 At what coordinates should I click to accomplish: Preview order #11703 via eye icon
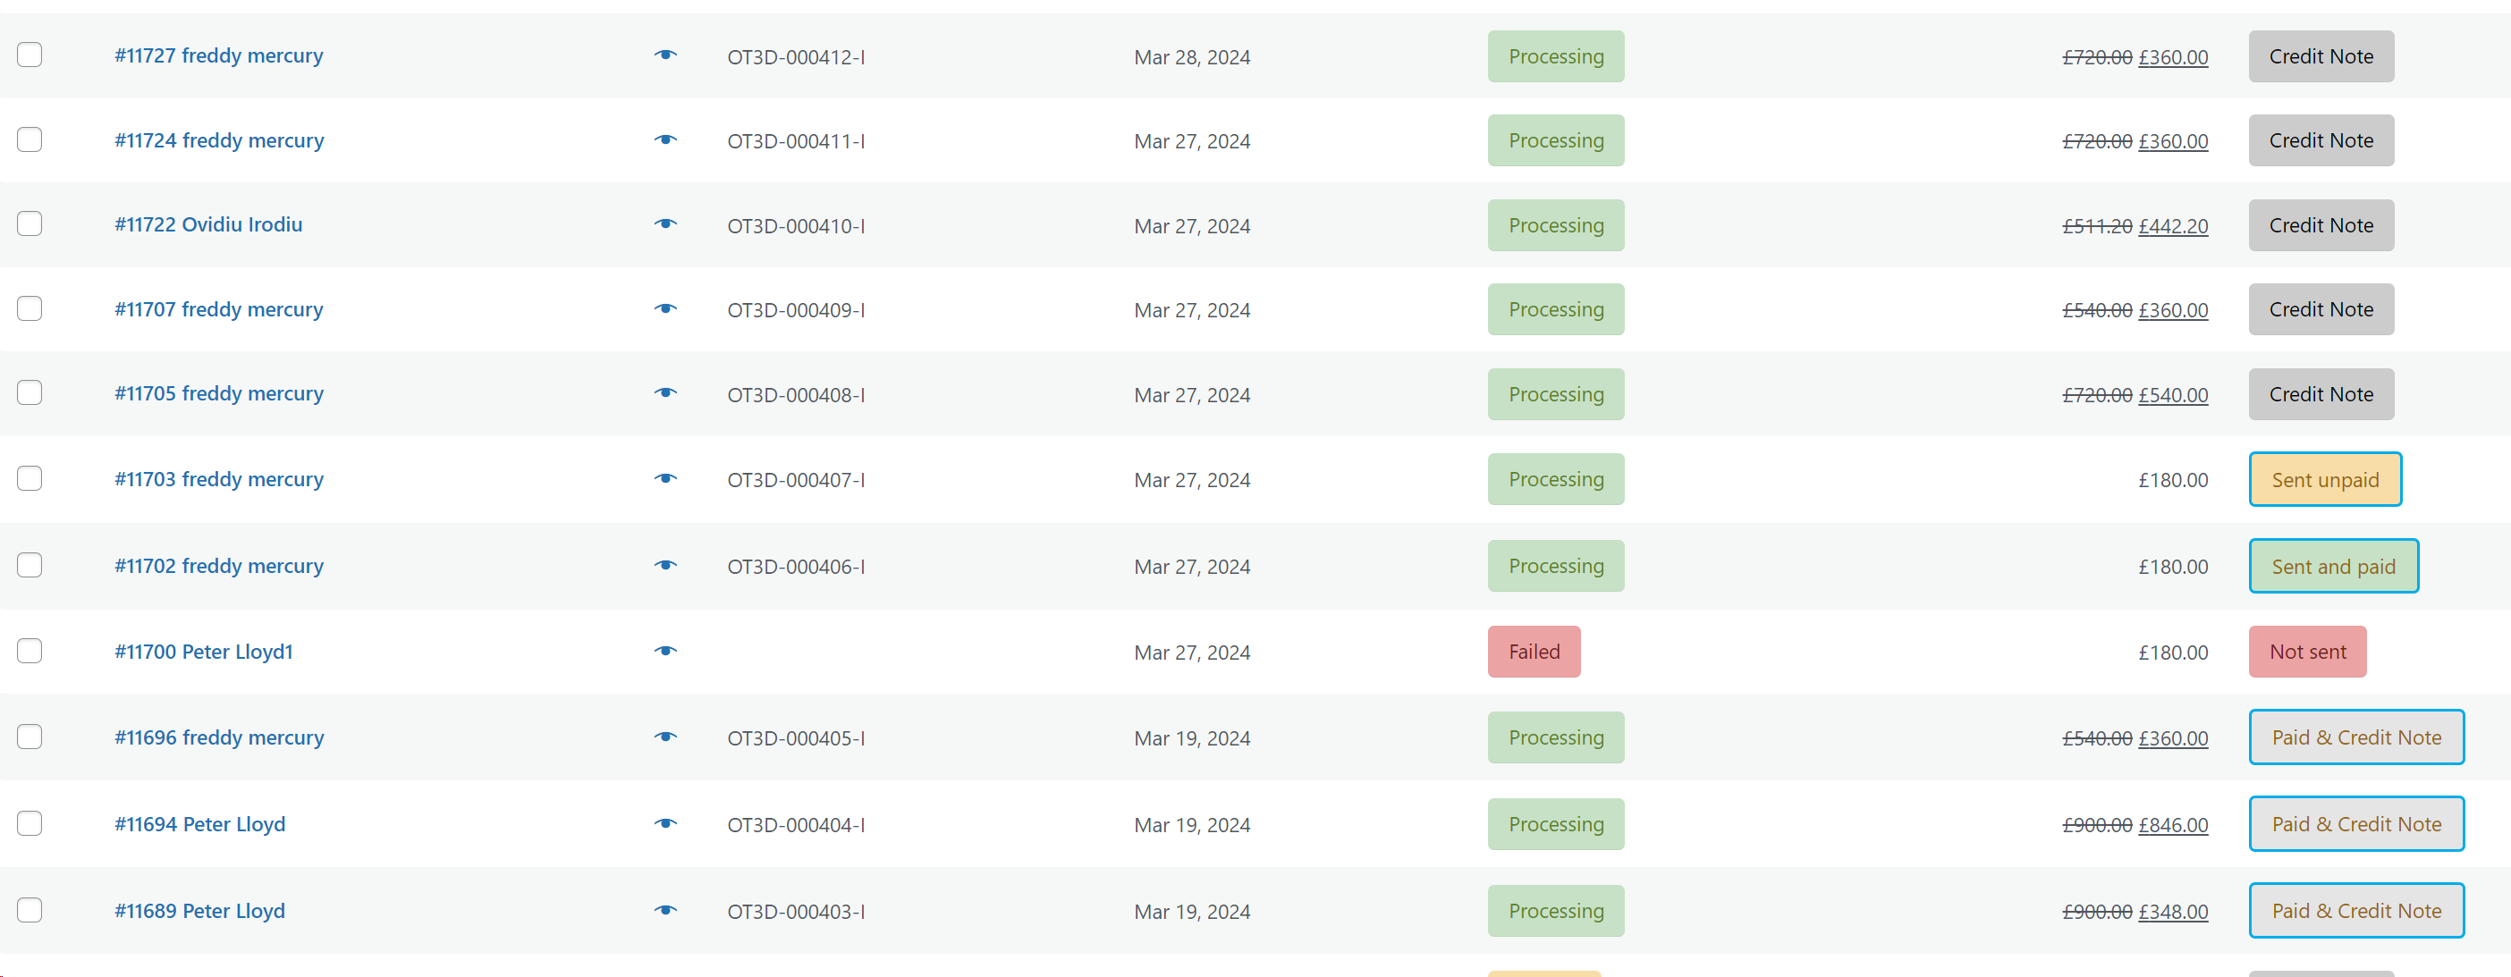coord(666,479)
